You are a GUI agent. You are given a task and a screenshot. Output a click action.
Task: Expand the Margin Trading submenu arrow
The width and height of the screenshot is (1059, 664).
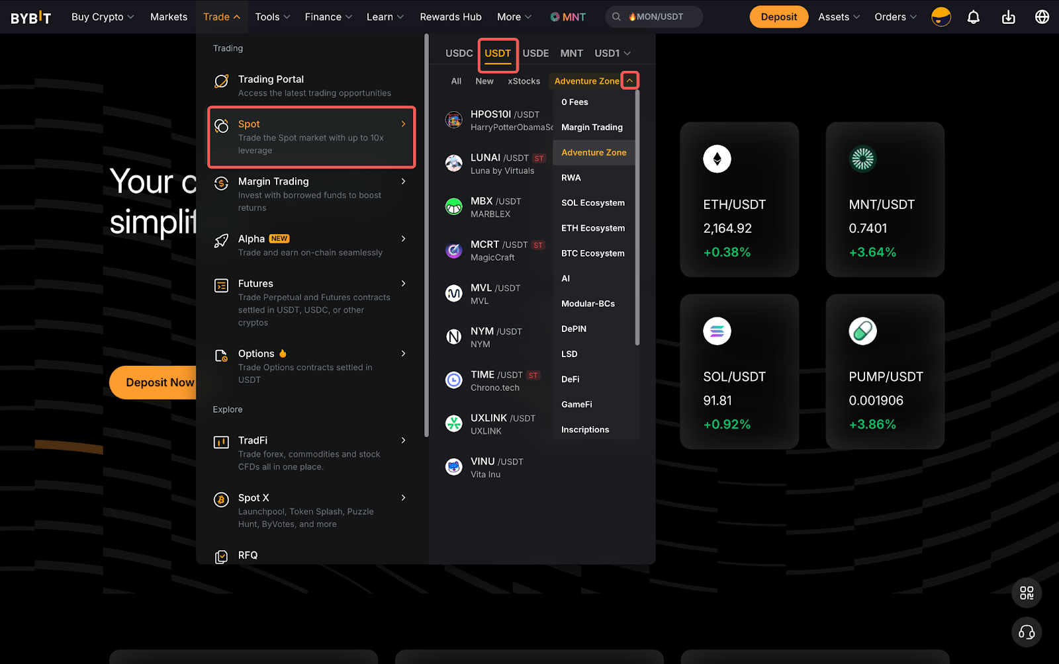pos(403,181)
